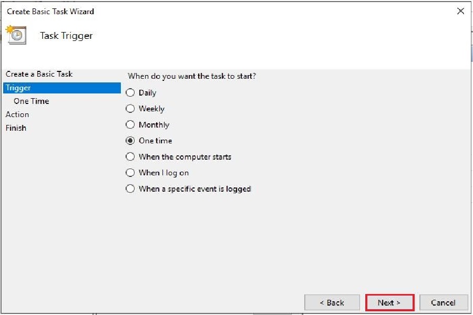Screen dimensions: 473x315
Task: Click Next to continue the wizard
Action: pyautogui.click(x=389, y=302)
